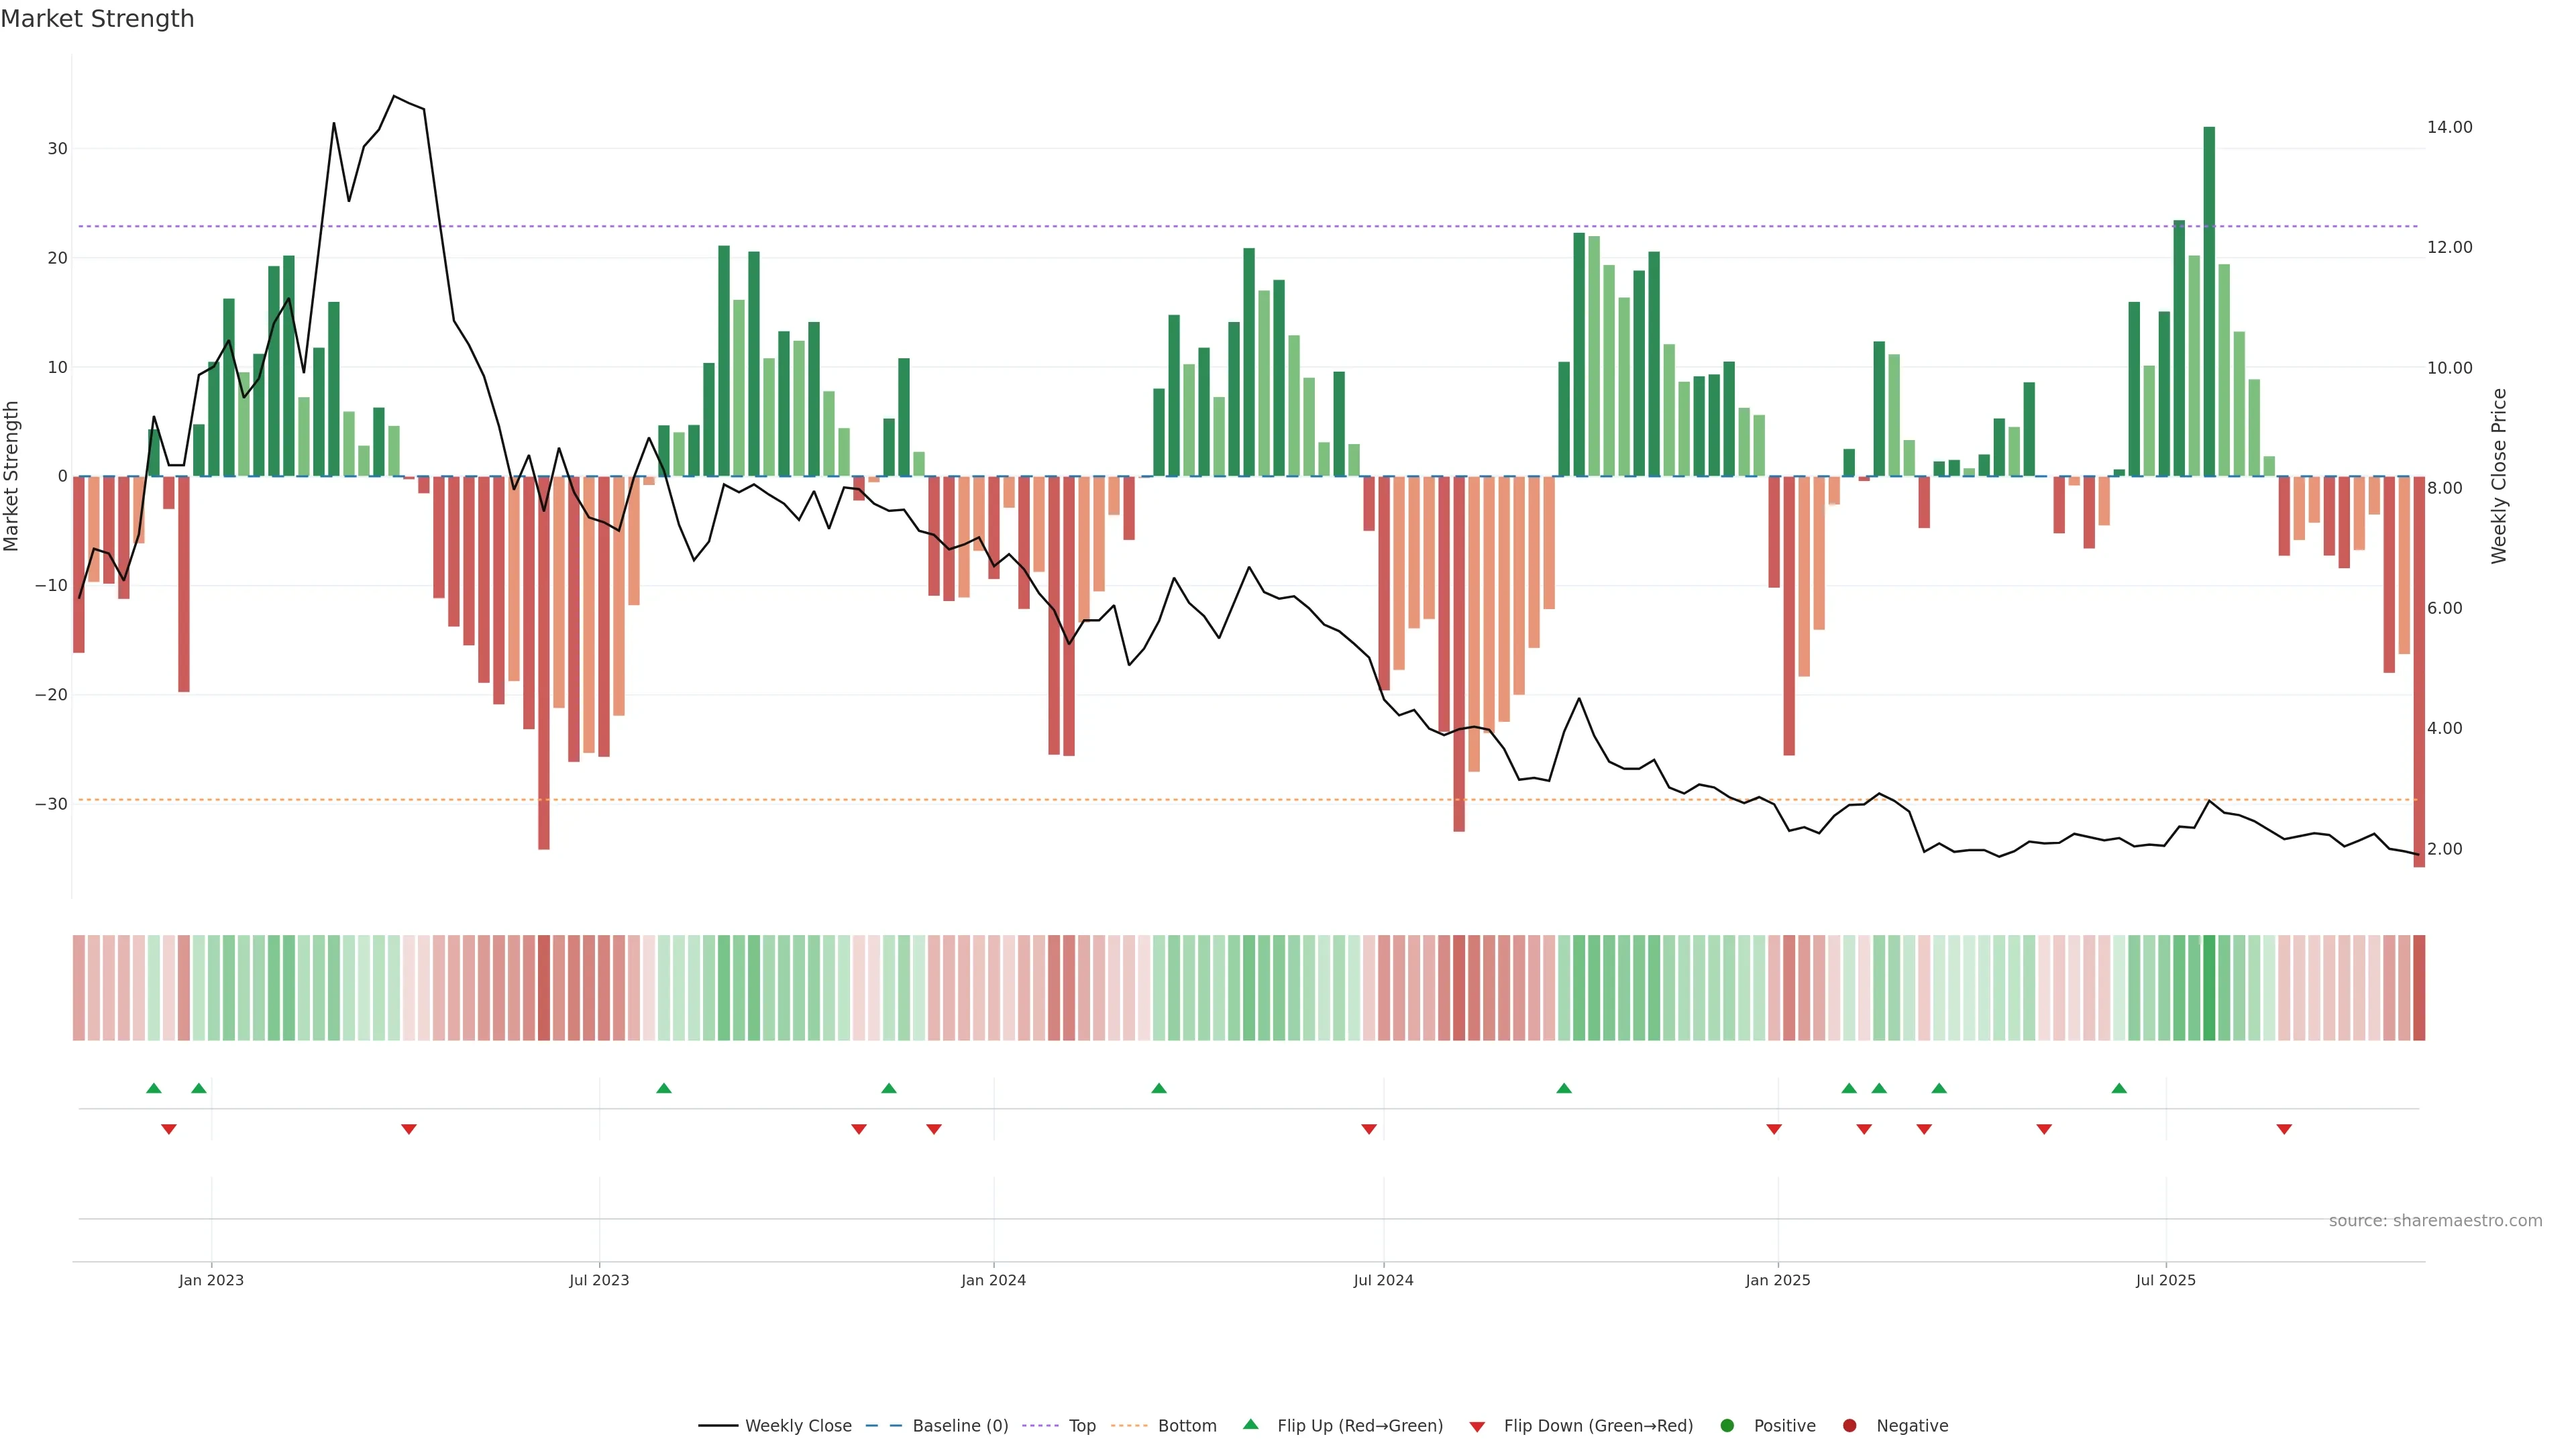Click the Market Strength chart title
The width and height of the screenshot is (2576, 1449).
pyautogui.click(x=97, y=19)
